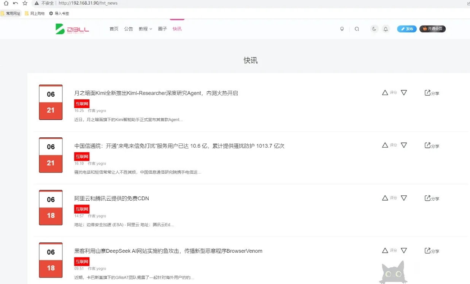This screenshot has width=470, height=284.
Task: Open the notification bell icon
Action: (386, 29)
